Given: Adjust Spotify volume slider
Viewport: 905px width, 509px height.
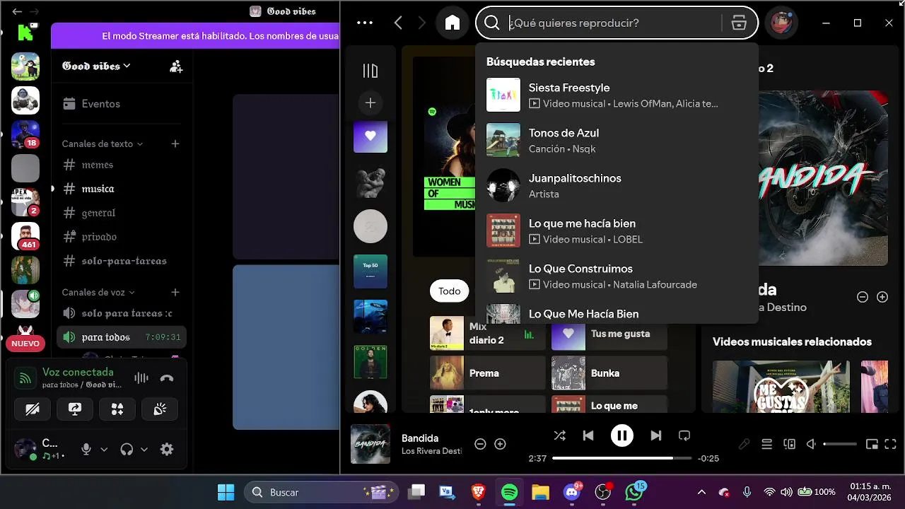Looking at the screenshot, I should point(839,444).
